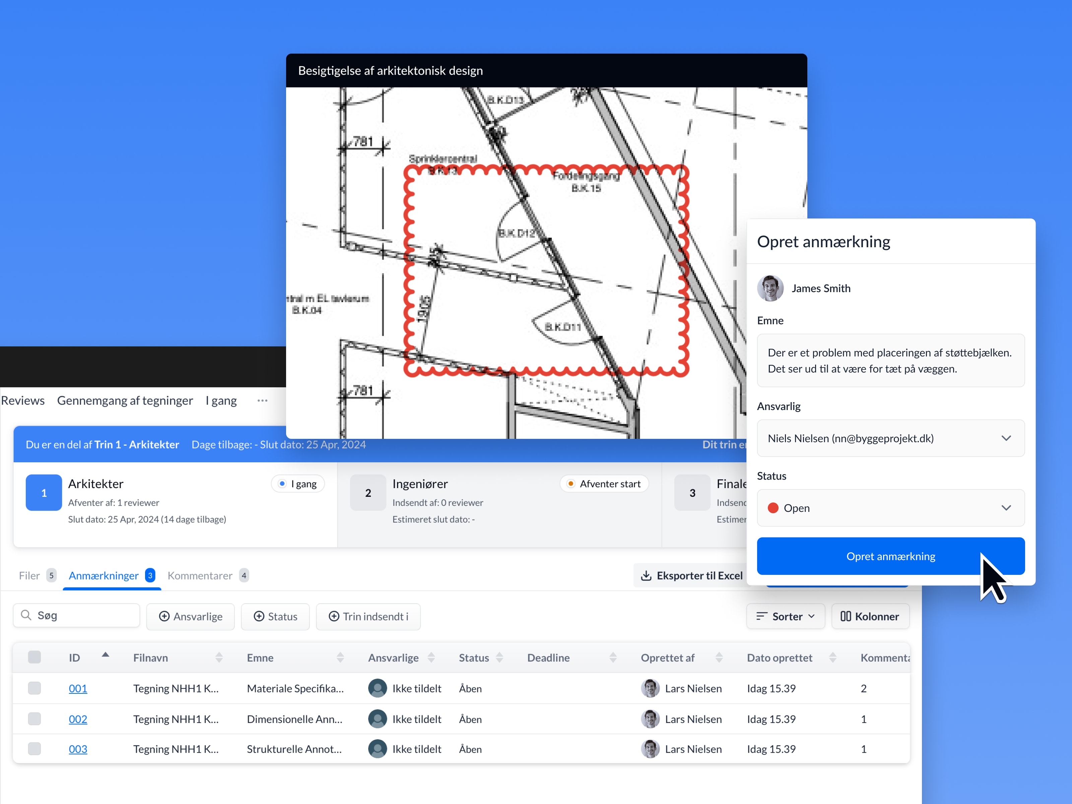Click the Eksporter til Excel download icon
This screenshot has width=1072, height=804.
point(646,575)
